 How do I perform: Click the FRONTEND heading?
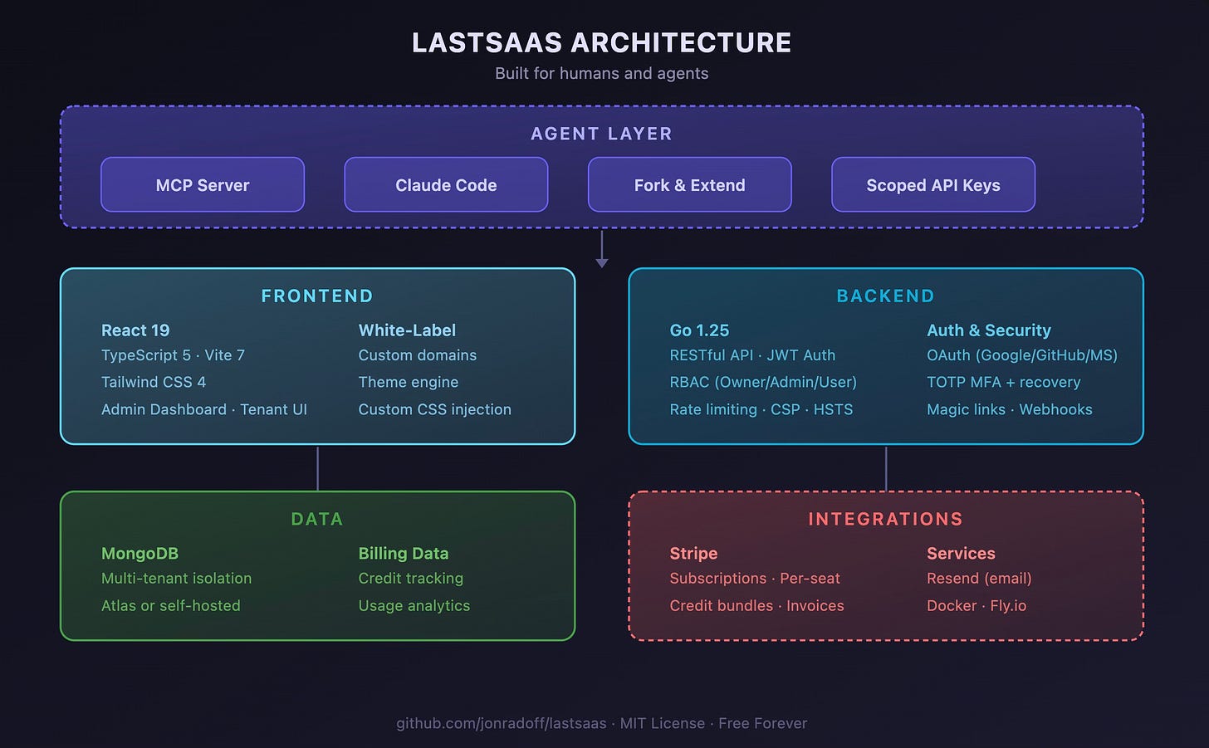click(317, 296)
